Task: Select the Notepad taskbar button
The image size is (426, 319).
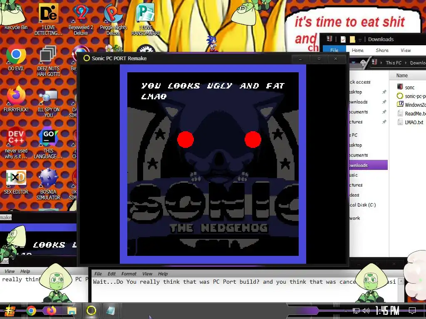Action: (111, 311)
